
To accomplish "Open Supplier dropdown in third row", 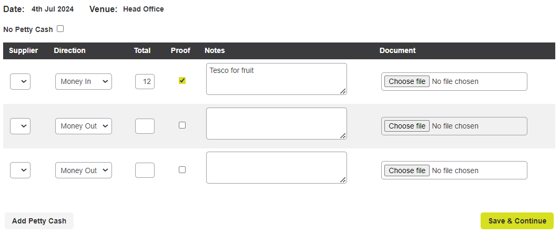I will click(x=20, y=170).
